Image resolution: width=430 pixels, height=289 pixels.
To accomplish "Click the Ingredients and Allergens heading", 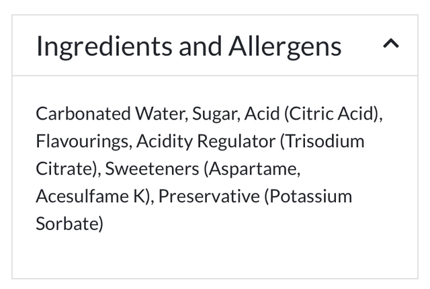I will tap(188, 46).
